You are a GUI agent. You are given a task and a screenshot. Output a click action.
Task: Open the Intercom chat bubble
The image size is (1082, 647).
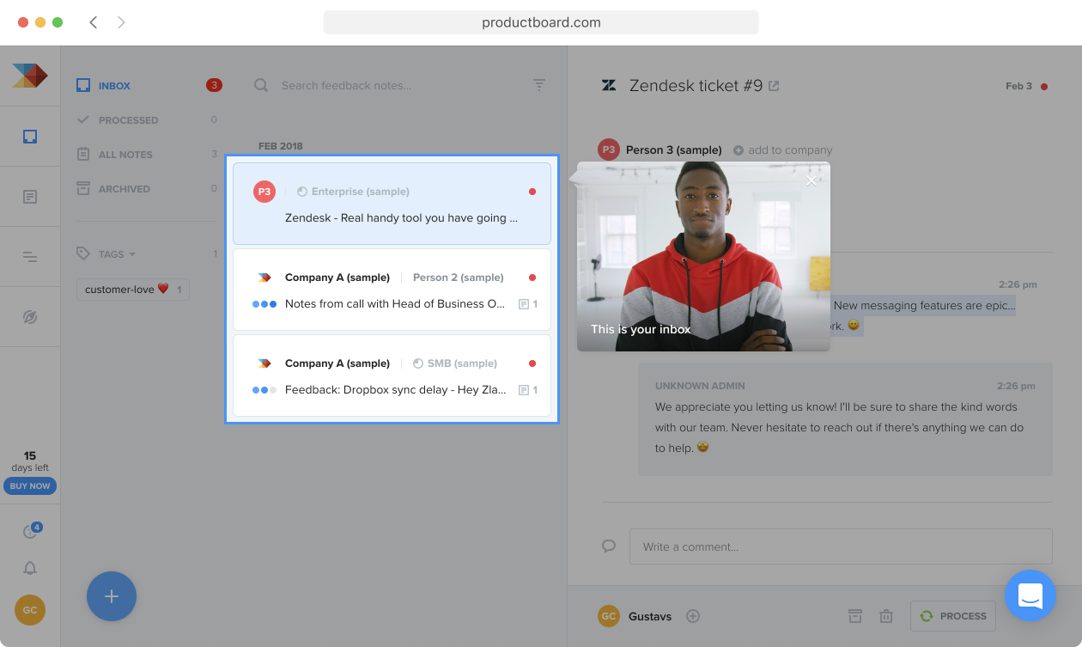[x=1030, y=595]
